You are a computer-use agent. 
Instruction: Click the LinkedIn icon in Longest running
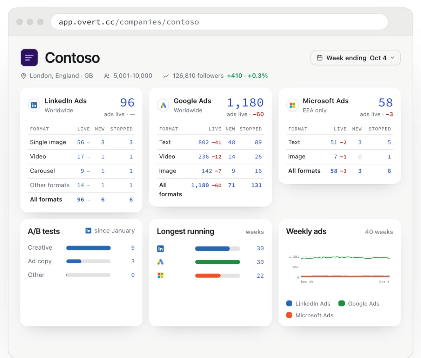(160, 249)
